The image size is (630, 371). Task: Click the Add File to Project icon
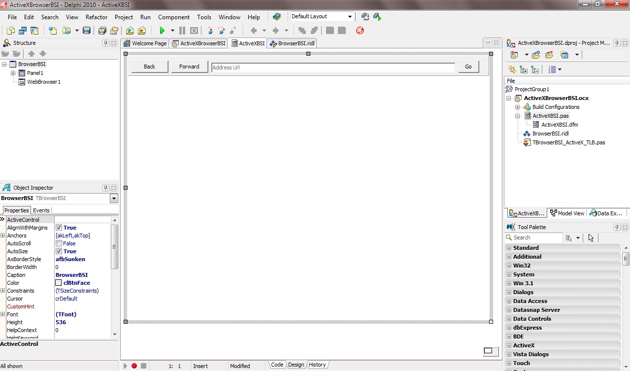[130, 31]
